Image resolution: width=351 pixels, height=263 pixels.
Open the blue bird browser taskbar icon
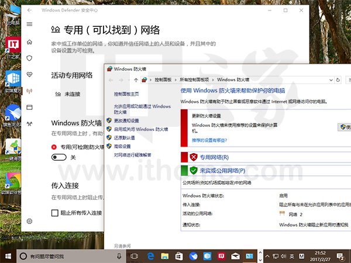click(x=193, y=256)
